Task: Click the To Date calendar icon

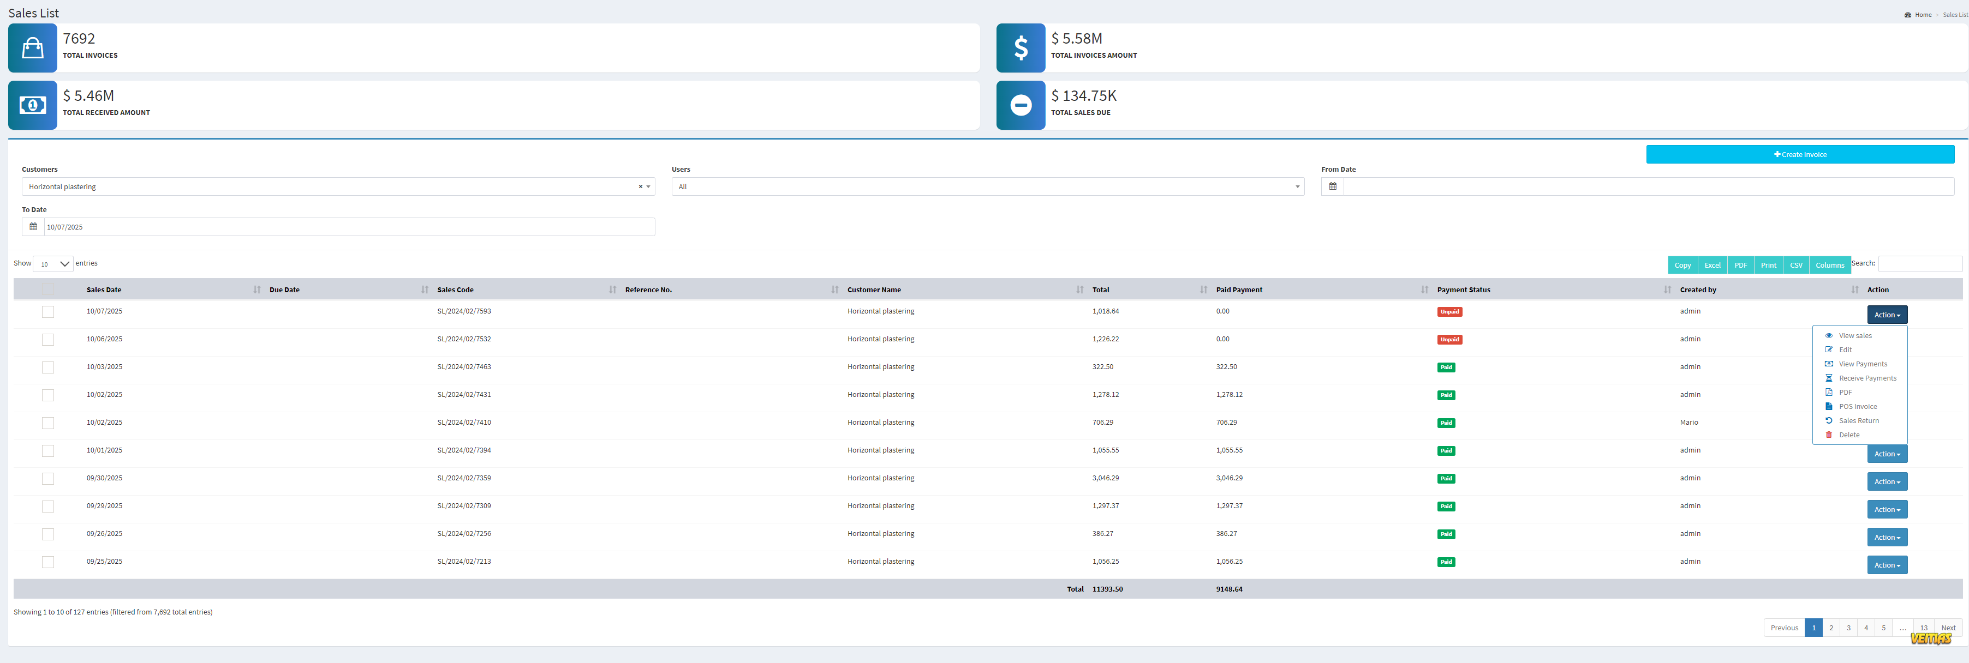Action: pos(33,227)
